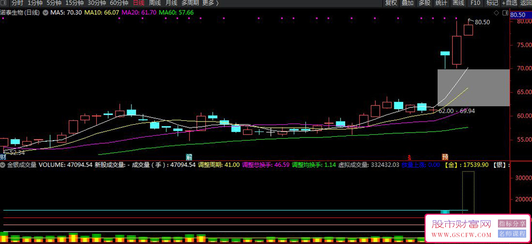Switch to the 分时 intraday view

coord(17,3)
